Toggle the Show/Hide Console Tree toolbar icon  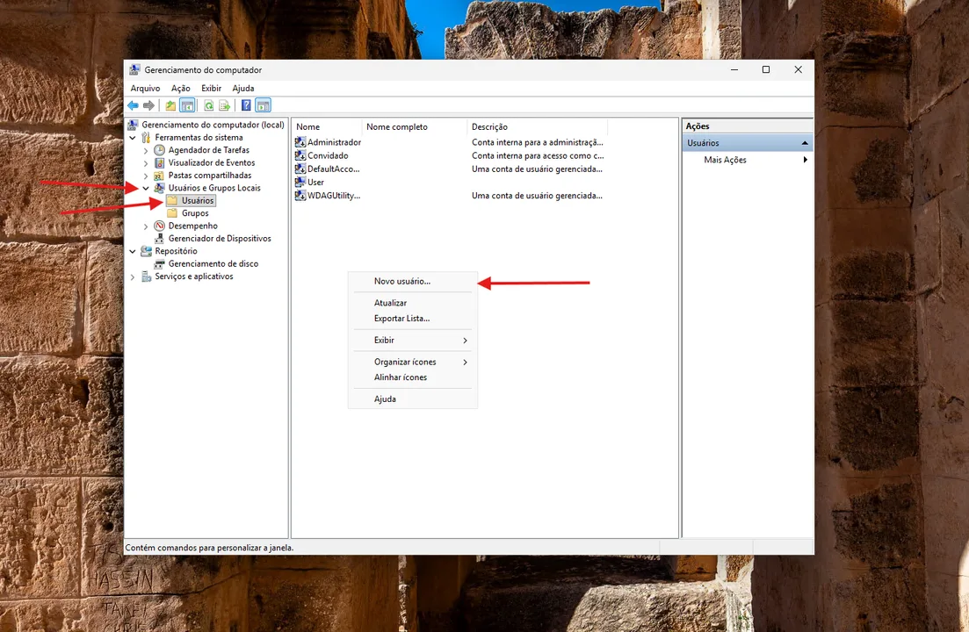187,105
